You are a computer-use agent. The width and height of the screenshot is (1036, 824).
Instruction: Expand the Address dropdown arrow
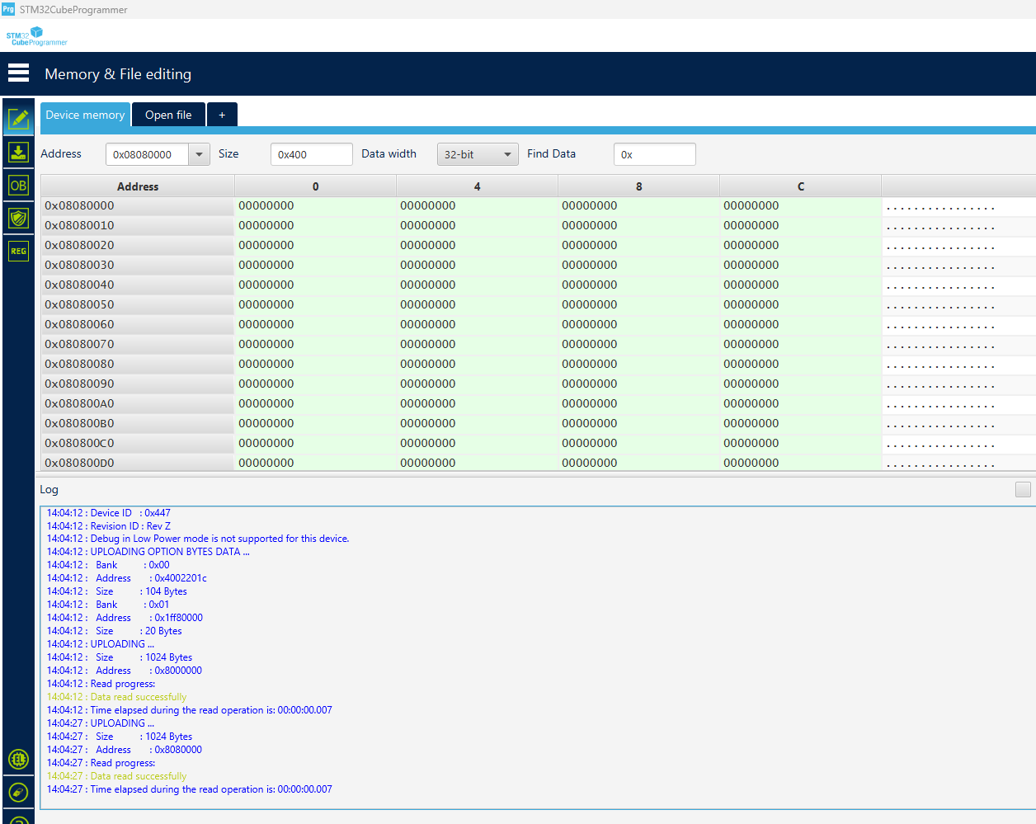199,154
